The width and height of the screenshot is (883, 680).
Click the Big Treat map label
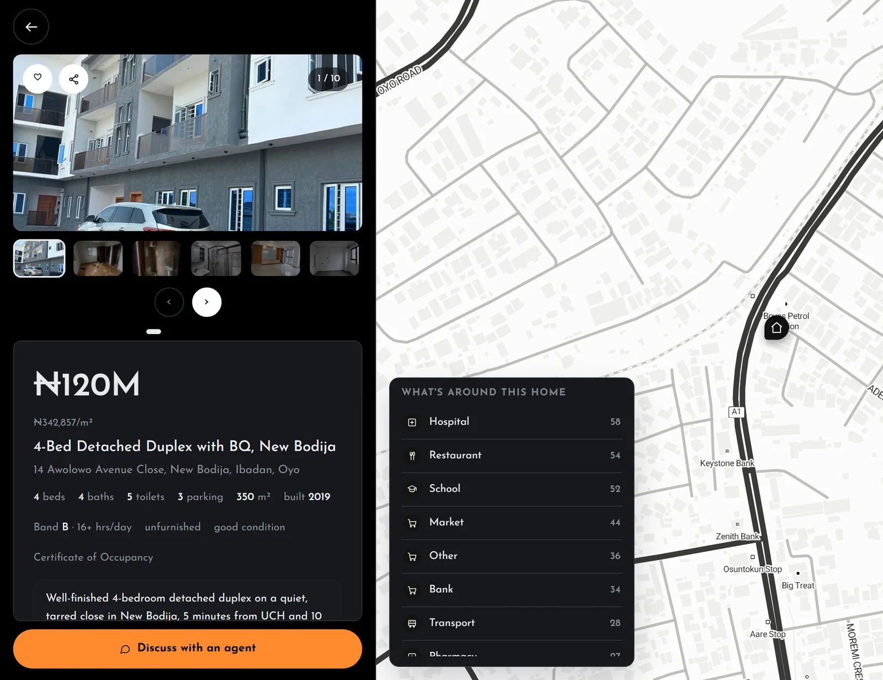click(798, 586)
